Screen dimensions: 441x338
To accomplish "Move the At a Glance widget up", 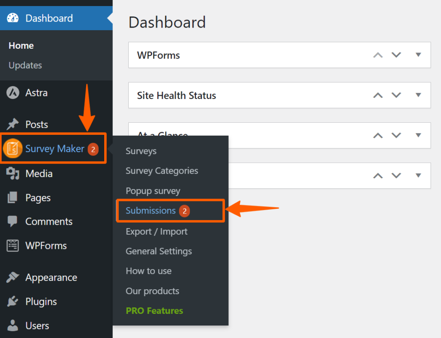I will point(378,135).
